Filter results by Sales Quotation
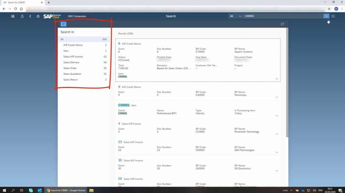This screenshot has width=345, height=193. pyautogui.click(x=84, y=74)
